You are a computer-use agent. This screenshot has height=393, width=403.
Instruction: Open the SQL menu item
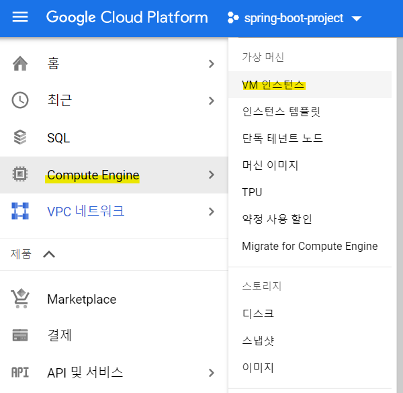pyautogui.click(x=114, y=138)
